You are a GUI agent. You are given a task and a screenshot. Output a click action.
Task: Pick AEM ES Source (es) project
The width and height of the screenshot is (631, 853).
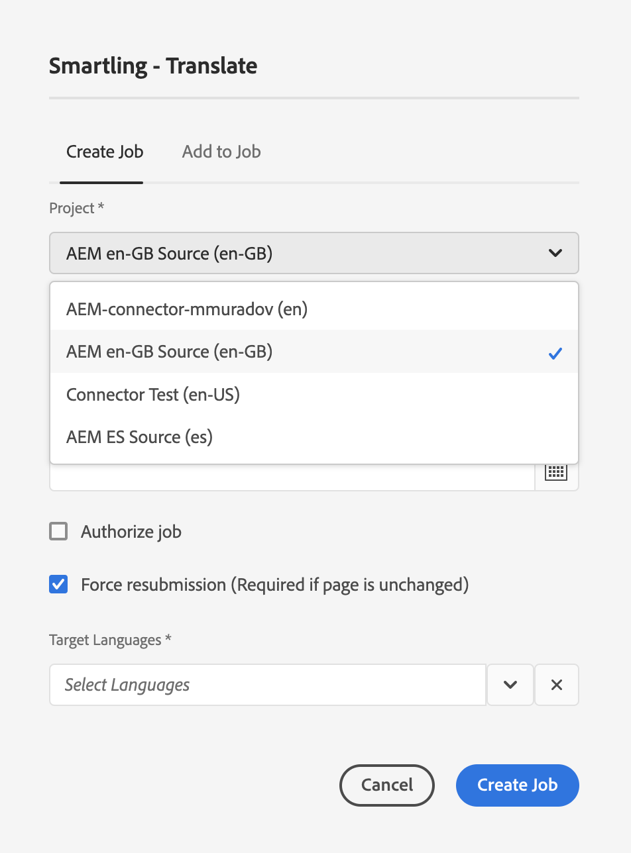tap(139, 437)
